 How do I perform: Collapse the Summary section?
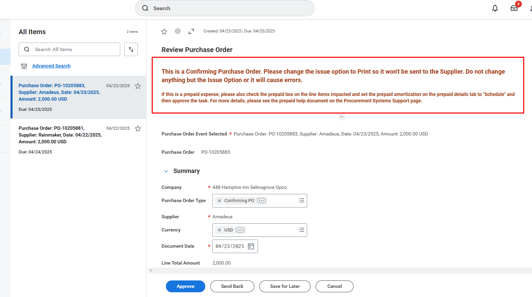coord(166,171)
